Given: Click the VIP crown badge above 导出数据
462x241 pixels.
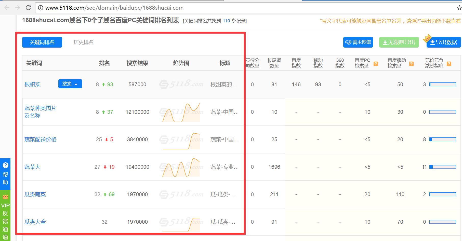Looking at the screenshot, I should 427,39.
